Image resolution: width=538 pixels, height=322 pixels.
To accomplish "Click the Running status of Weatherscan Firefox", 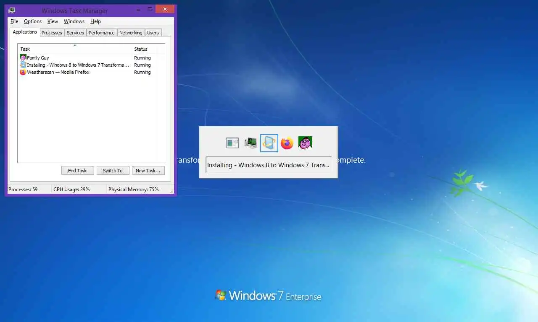I will (x=142, y=72).
